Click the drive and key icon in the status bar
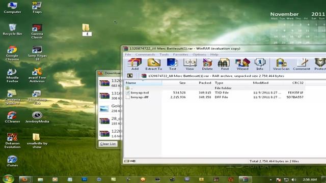The image size is (326, 183). pyautogui.click(x=130, y=161)
